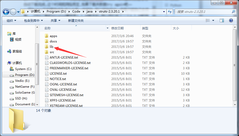Open the 名称 column filter dropdown
This screenshot has height=136, width=239.
pyautogui.click(x=107, y=28)
